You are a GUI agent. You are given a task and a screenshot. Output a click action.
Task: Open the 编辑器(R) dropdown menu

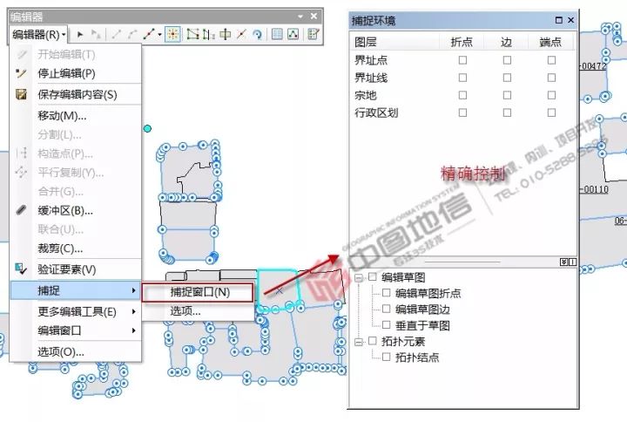tap(38, 35)
